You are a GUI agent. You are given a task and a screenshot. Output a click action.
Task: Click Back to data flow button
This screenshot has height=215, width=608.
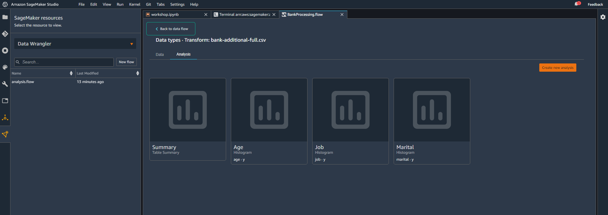pyautogui.click(x=171, y=29)
